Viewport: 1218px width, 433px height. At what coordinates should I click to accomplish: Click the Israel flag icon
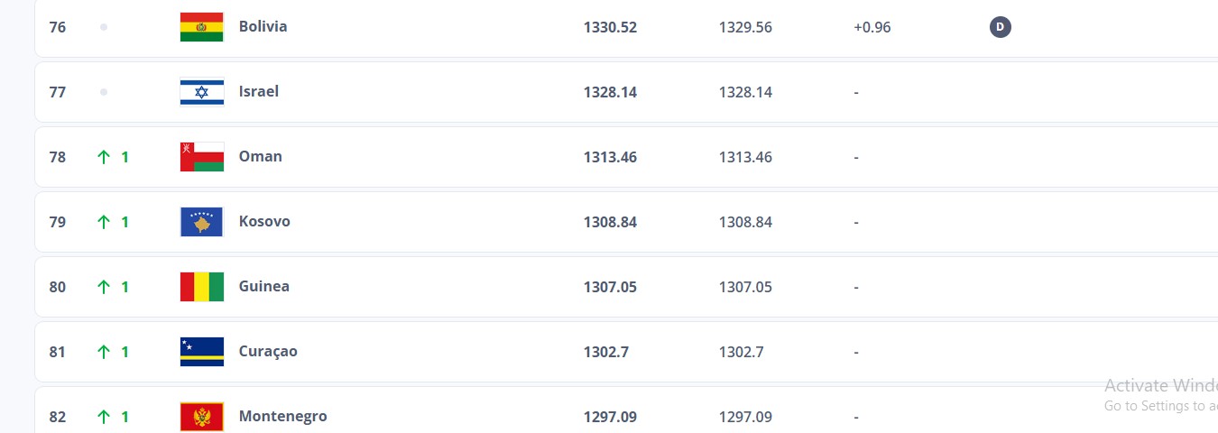(202, 92)
